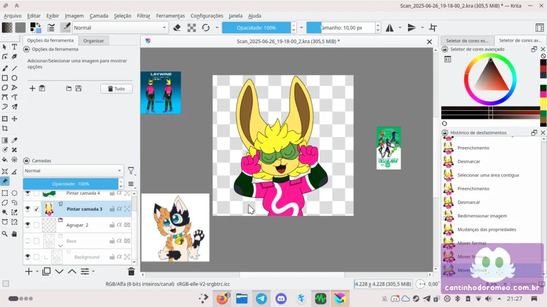Pick a color in the color selector triangle
Screen dimensions: 547x307
click(x=492, y=77)
